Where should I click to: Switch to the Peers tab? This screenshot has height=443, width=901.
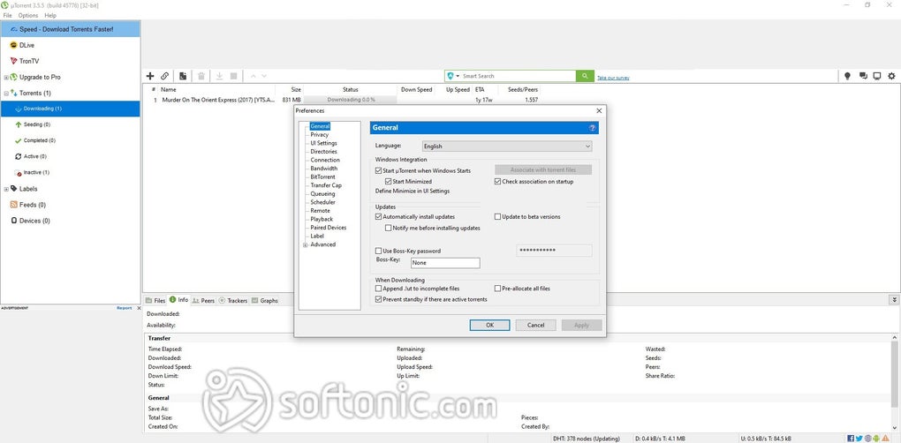pos(203,300)
